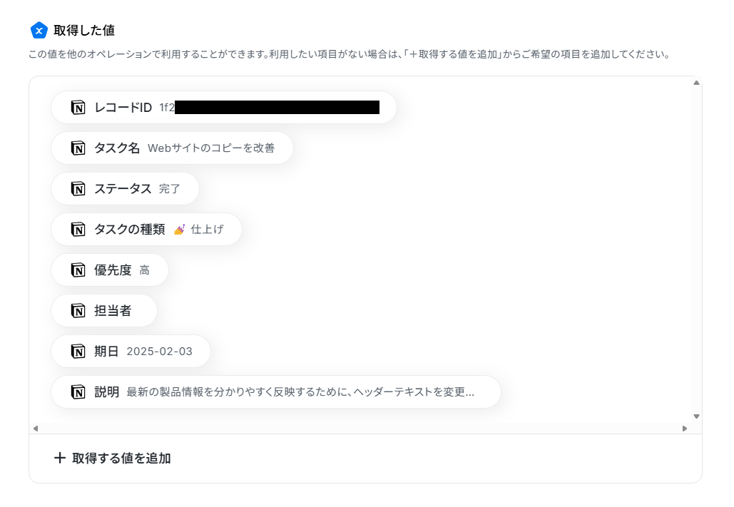Select the タスク名 value chip
This screenshot has height=507, width=734.
173,148
